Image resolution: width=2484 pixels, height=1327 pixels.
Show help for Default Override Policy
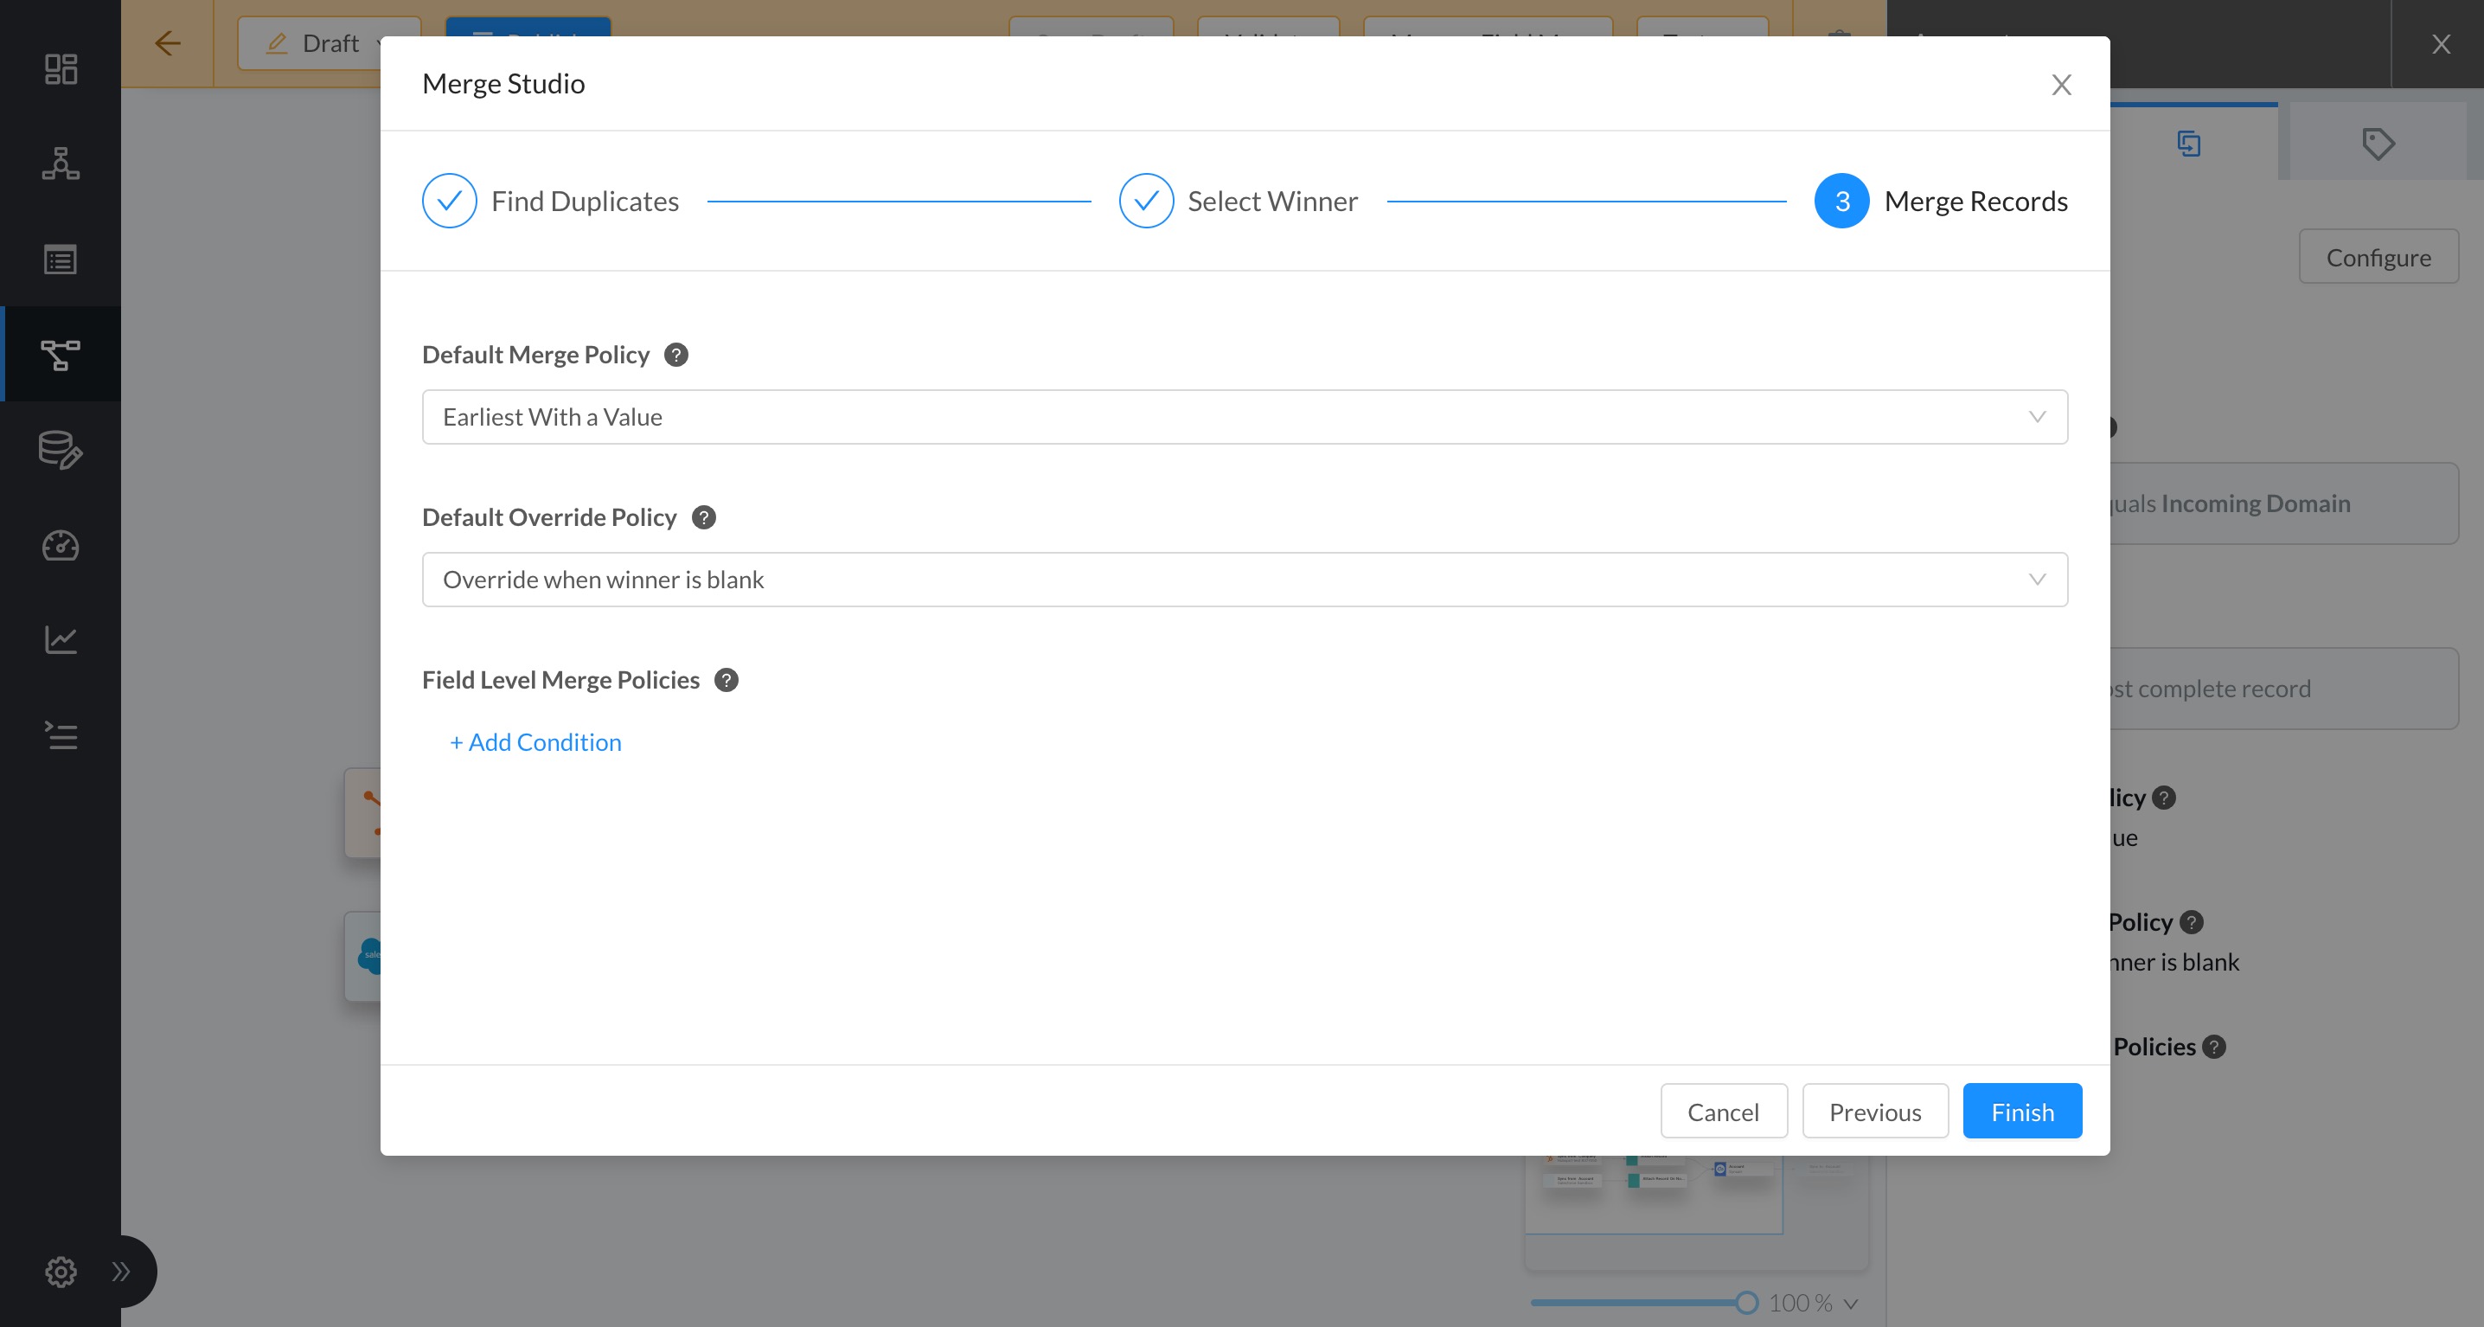704,518
